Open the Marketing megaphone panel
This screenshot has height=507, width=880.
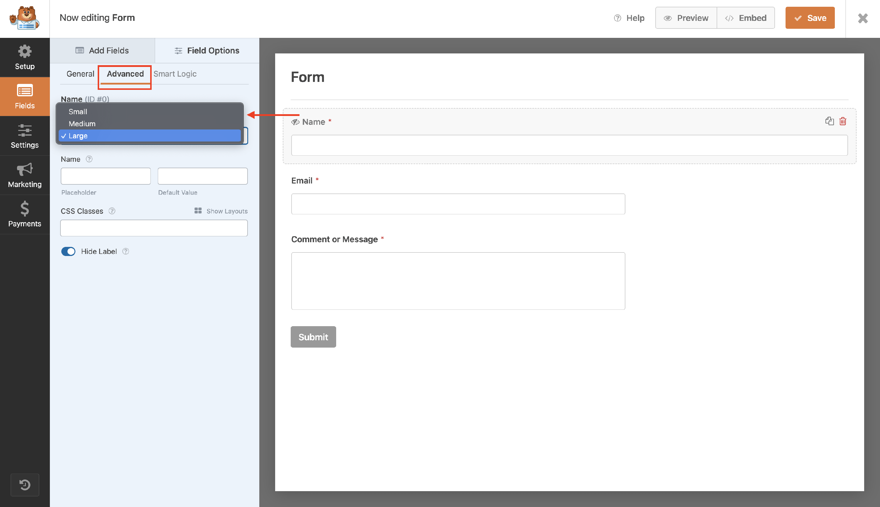[x=25, y=176]
